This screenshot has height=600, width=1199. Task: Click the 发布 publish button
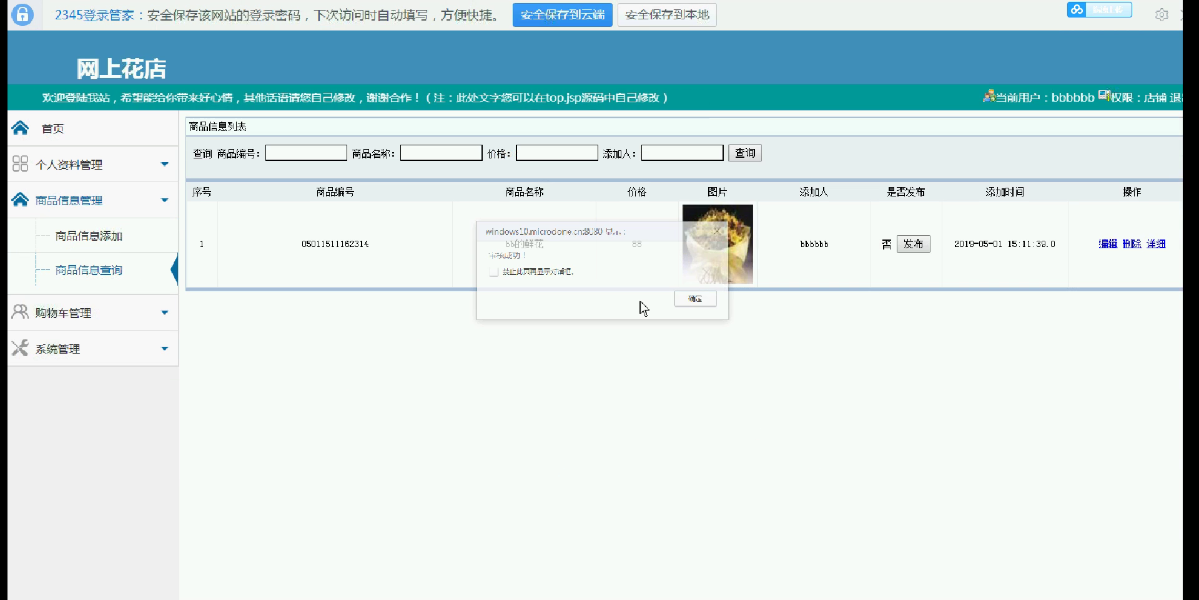914,244
